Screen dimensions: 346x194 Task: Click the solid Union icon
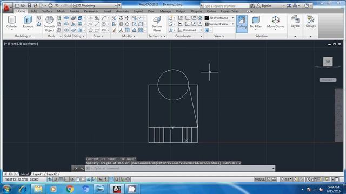pos(66,18)
